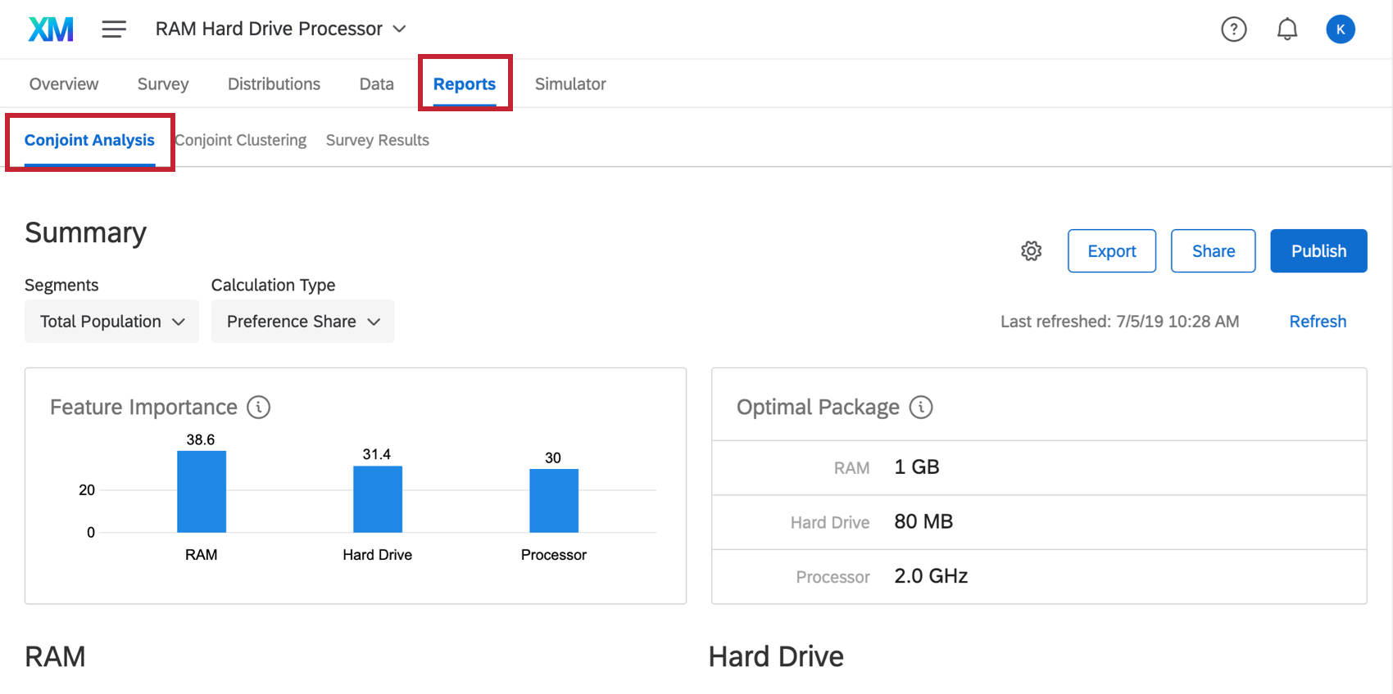1393x694 pixels.
Task: Click the Refresh link
Action: pos(1318,321)
